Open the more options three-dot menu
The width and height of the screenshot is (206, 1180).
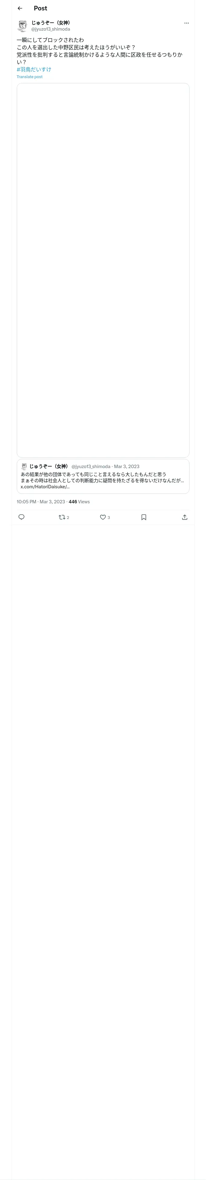(x=186, y=23)
